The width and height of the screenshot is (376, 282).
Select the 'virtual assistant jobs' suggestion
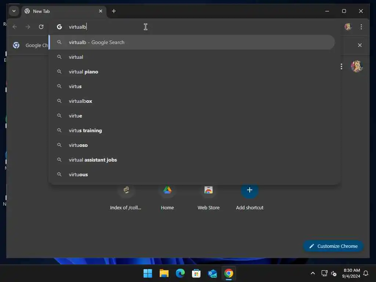click(192, 160)
